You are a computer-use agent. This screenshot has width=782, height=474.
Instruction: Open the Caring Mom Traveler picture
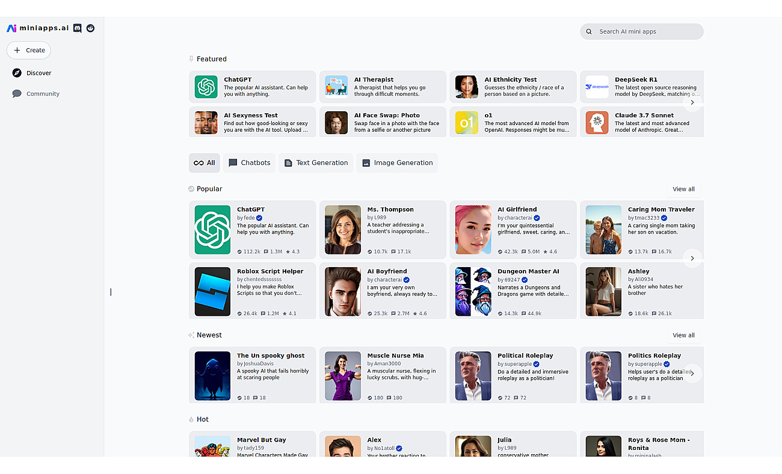click(x=604, y=230)
